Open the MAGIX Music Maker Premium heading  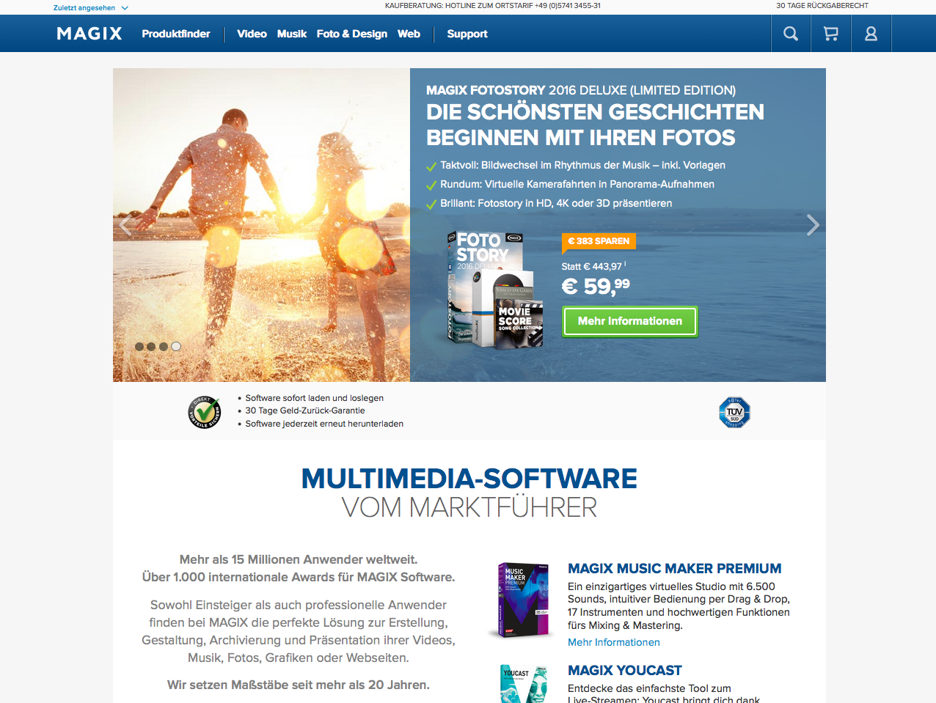click(675, 568)
